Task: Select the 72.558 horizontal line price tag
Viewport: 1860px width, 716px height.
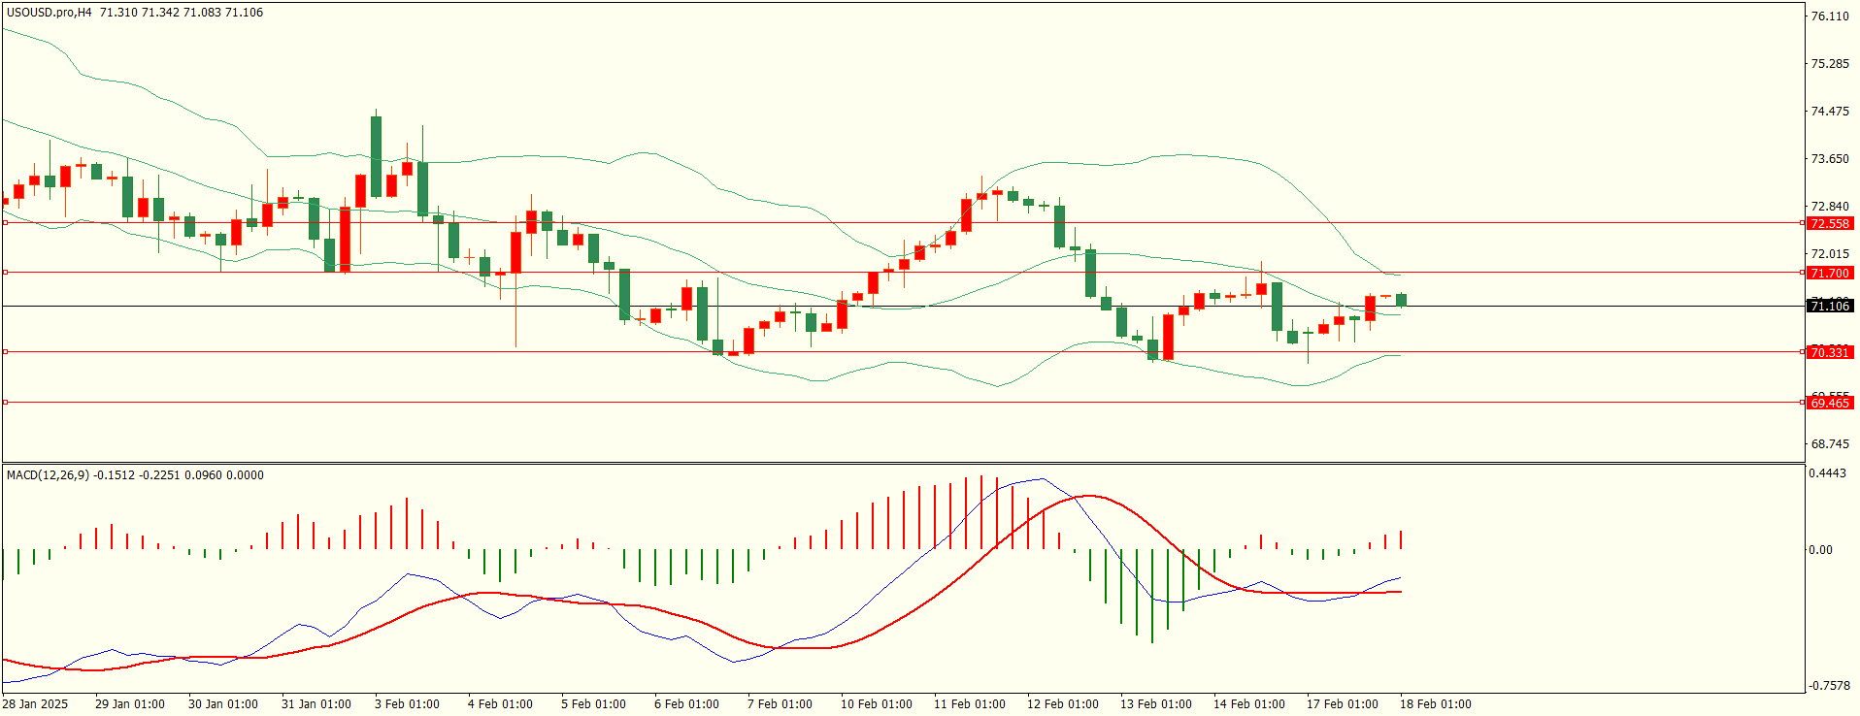Action: click(x=1830, y=223)
